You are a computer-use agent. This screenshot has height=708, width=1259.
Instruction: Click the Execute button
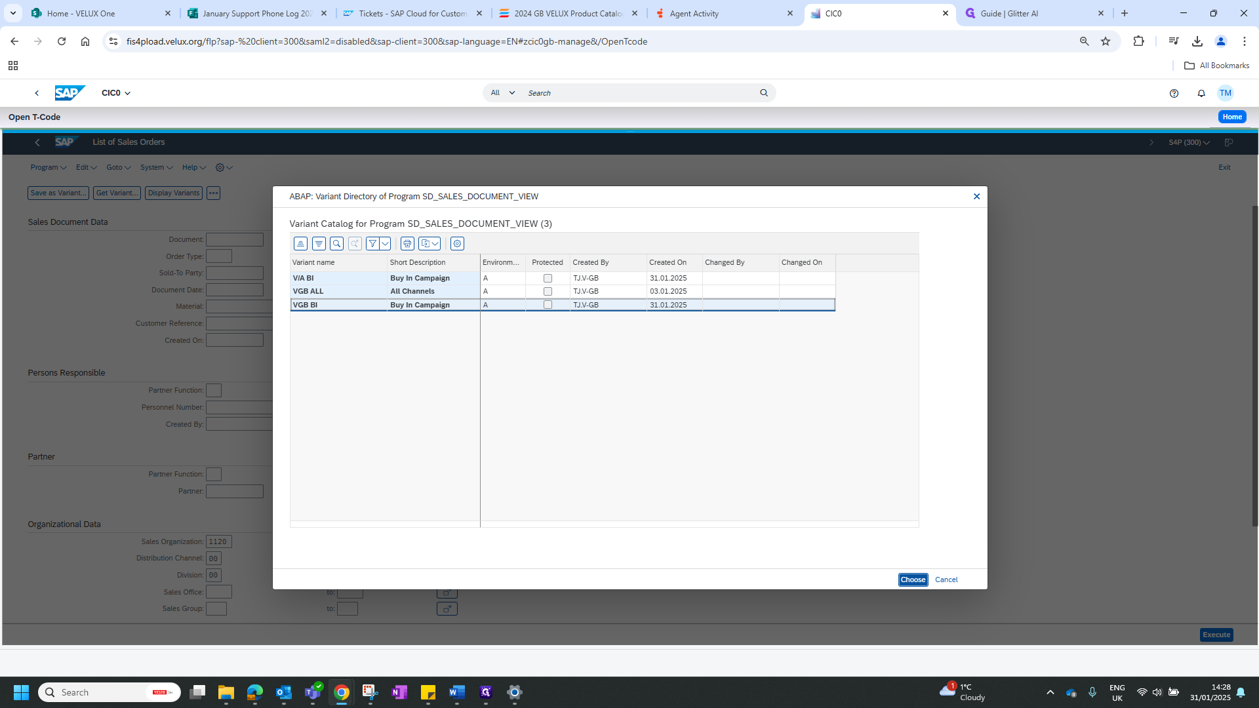coord(1216,635)
